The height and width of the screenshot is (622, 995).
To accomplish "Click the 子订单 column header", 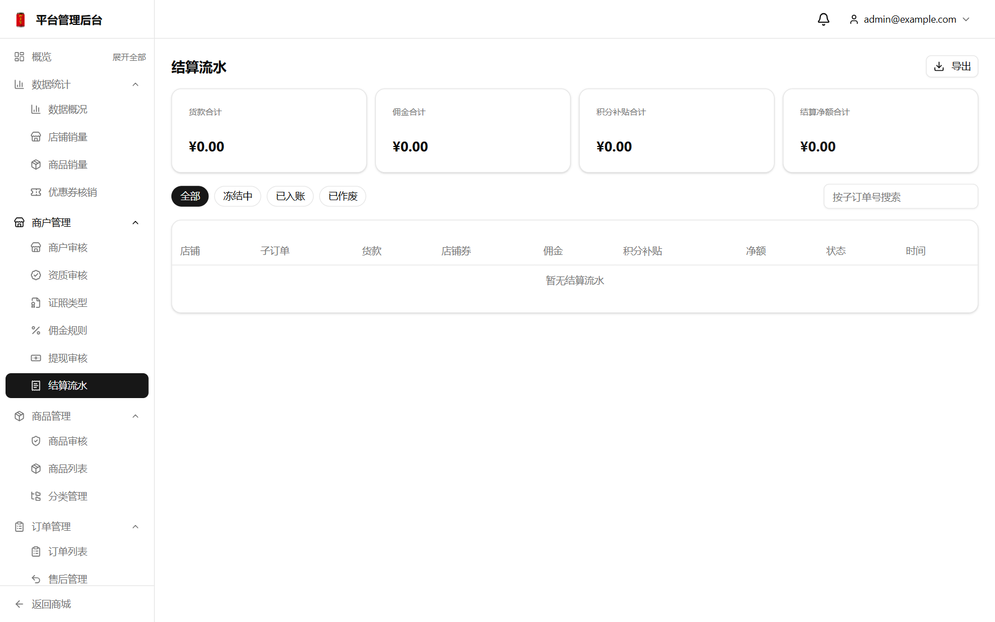I will coord(275,251).
